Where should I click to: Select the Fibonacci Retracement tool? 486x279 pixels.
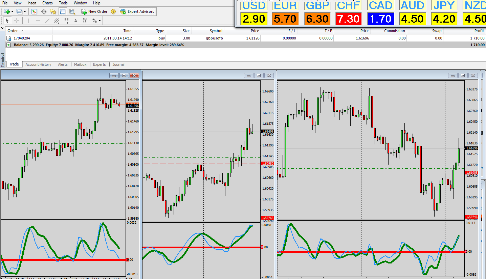point(66,21)
